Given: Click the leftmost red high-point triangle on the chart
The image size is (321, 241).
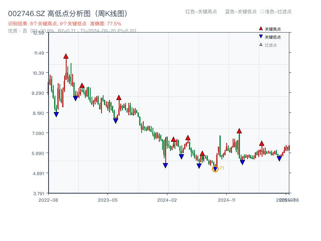Looking at the screenshot, I should pos(66,56).
